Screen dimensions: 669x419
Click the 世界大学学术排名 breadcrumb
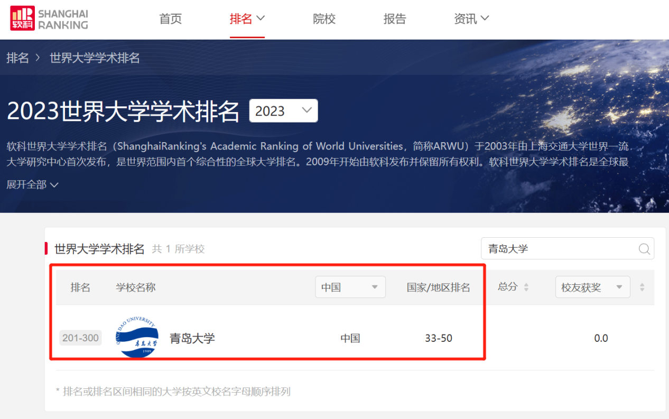click(95, 58)
